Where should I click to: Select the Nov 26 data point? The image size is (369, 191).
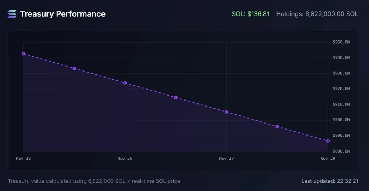(176, 97)
